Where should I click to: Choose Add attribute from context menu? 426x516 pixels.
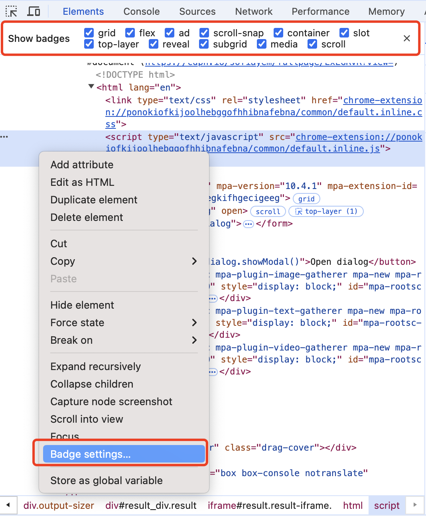(124, 165)
